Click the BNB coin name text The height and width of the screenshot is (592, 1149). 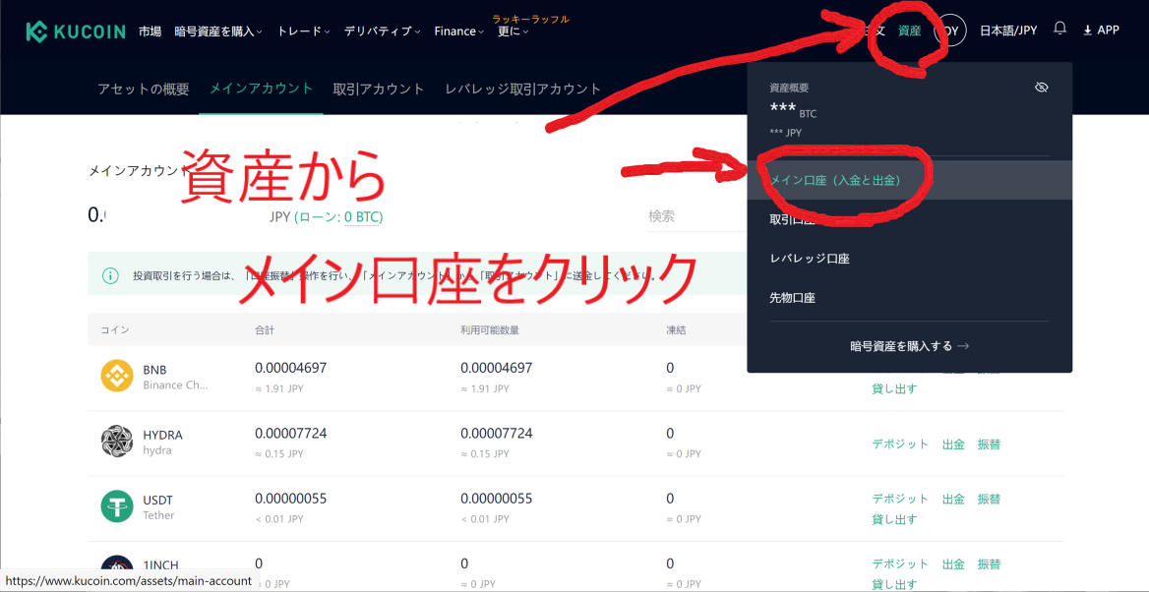click(x=156, y=370)
